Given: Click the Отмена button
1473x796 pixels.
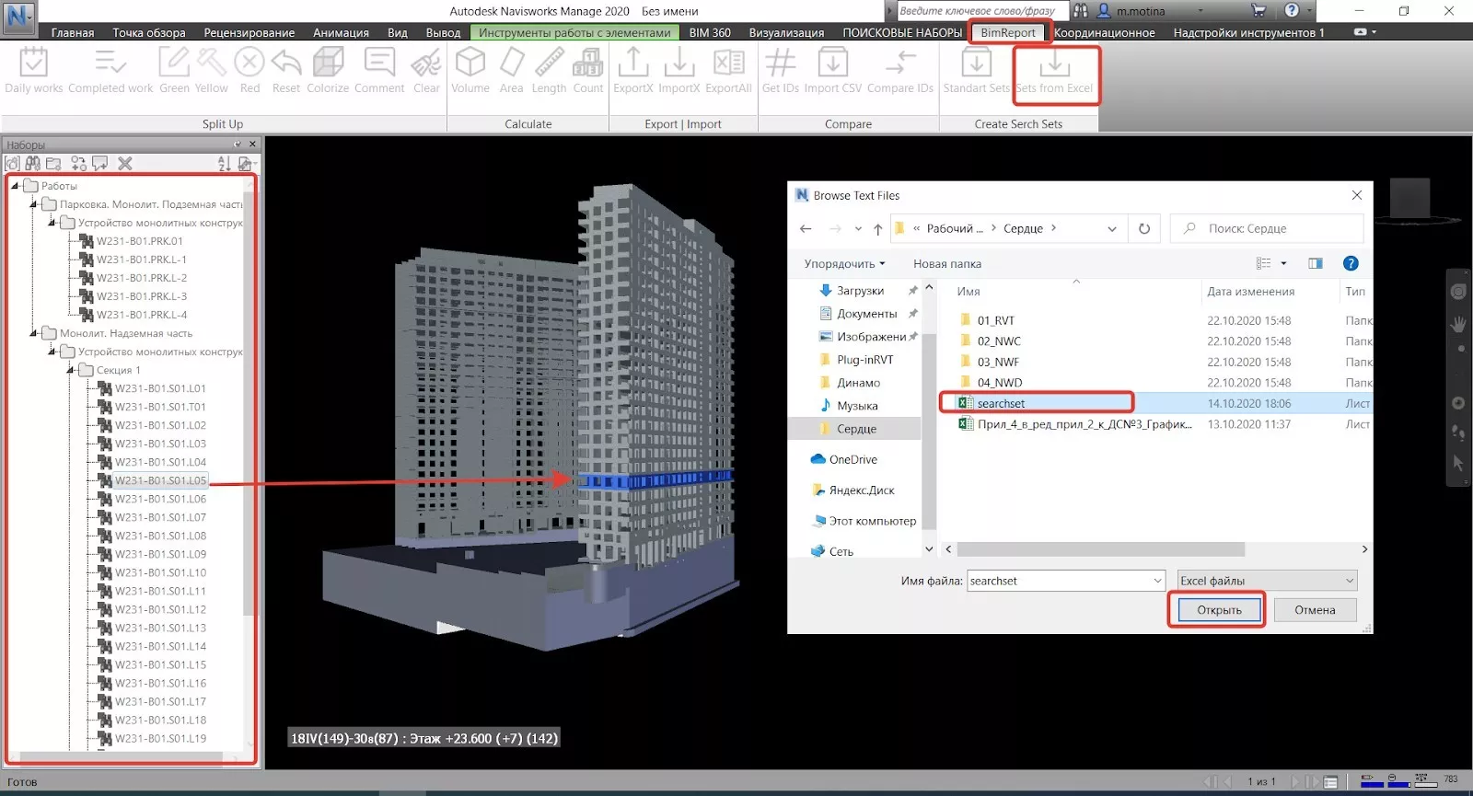Looking at the screenshot, I should click(x=1314, y=609).
